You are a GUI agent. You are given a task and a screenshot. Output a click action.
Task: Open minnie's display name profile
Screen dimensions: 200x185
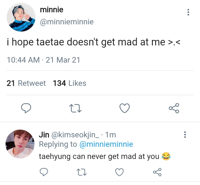52,10
